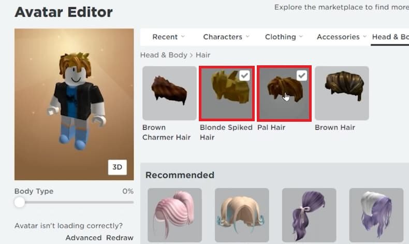Choose the blonde recommended hair with blue tips
Image resolution: width=409 pixels, height=244 pixels.
click(x=242, y=215)
